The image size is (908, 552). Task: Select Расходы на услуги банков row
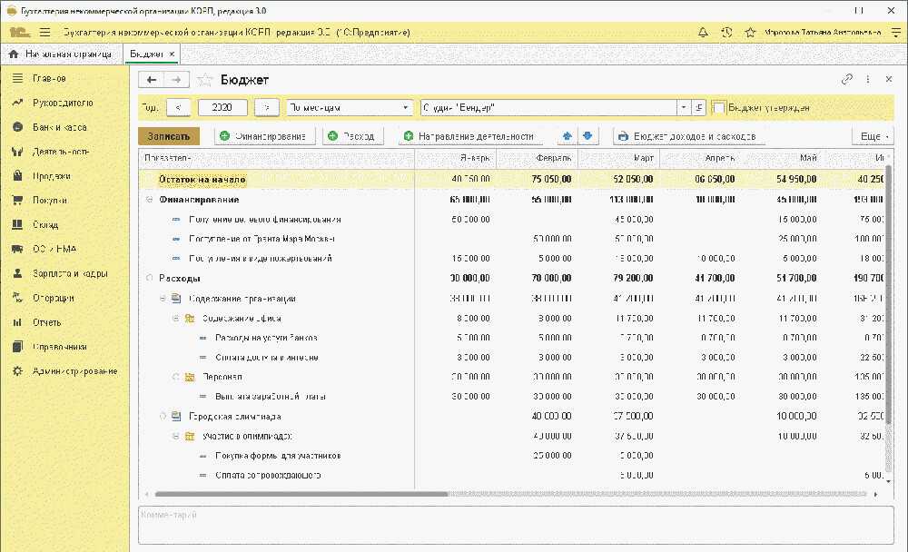(512, 338)
